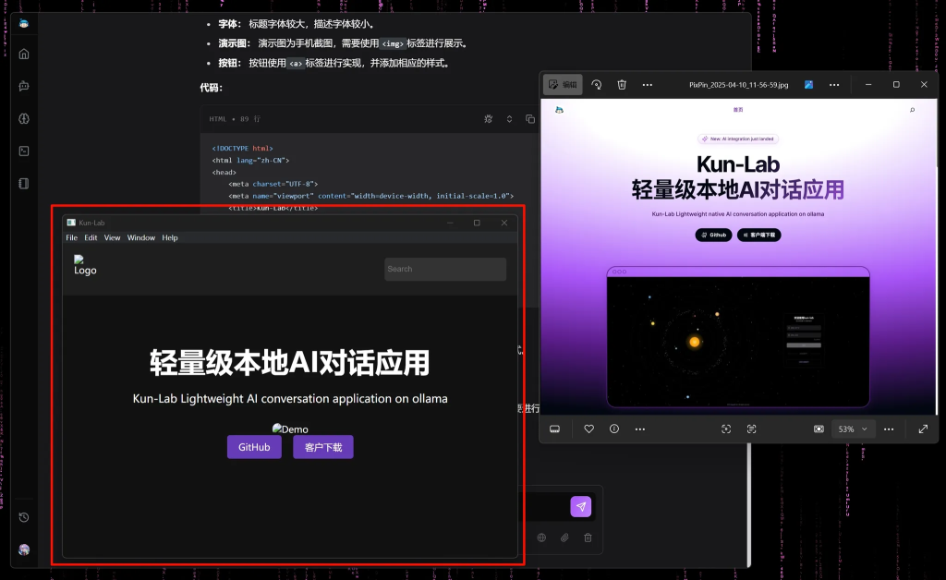Click the visual search scan icon in viewer
Screen dimensions: 946x580
(726, 429)
